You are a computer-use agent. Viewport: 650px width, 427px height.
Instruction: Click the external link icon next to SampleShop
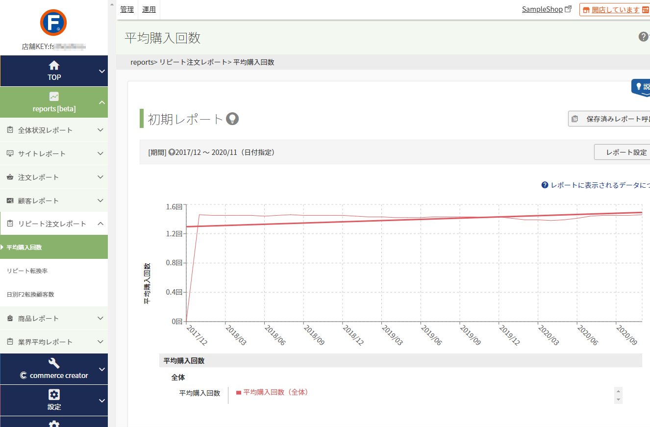coord(568,9)
